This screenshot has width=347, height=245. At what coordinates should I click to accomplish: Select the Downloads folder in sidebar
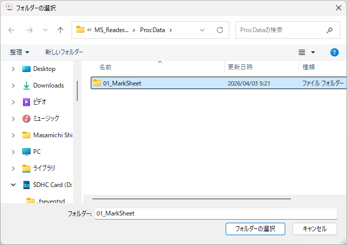click(48, 85)
